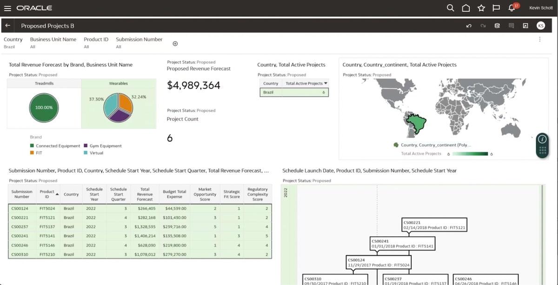The height and width of the screenshot is (285, 558).
Task: Add a filter with plus icon
Action: 175,44
